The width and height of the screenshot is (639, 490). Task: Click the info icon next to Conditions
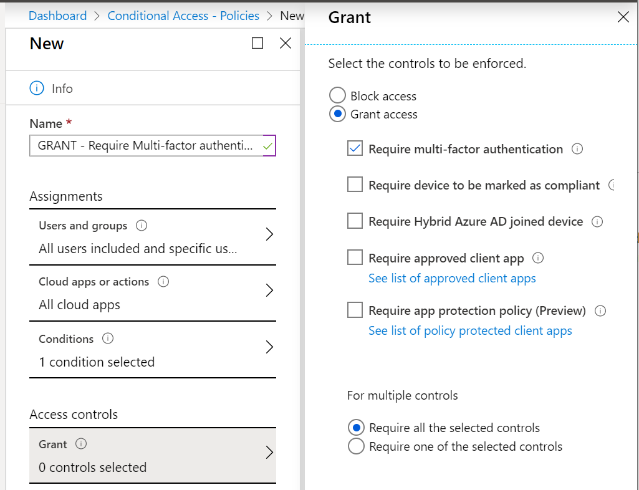pyautogui.click(x=108, y=339)
